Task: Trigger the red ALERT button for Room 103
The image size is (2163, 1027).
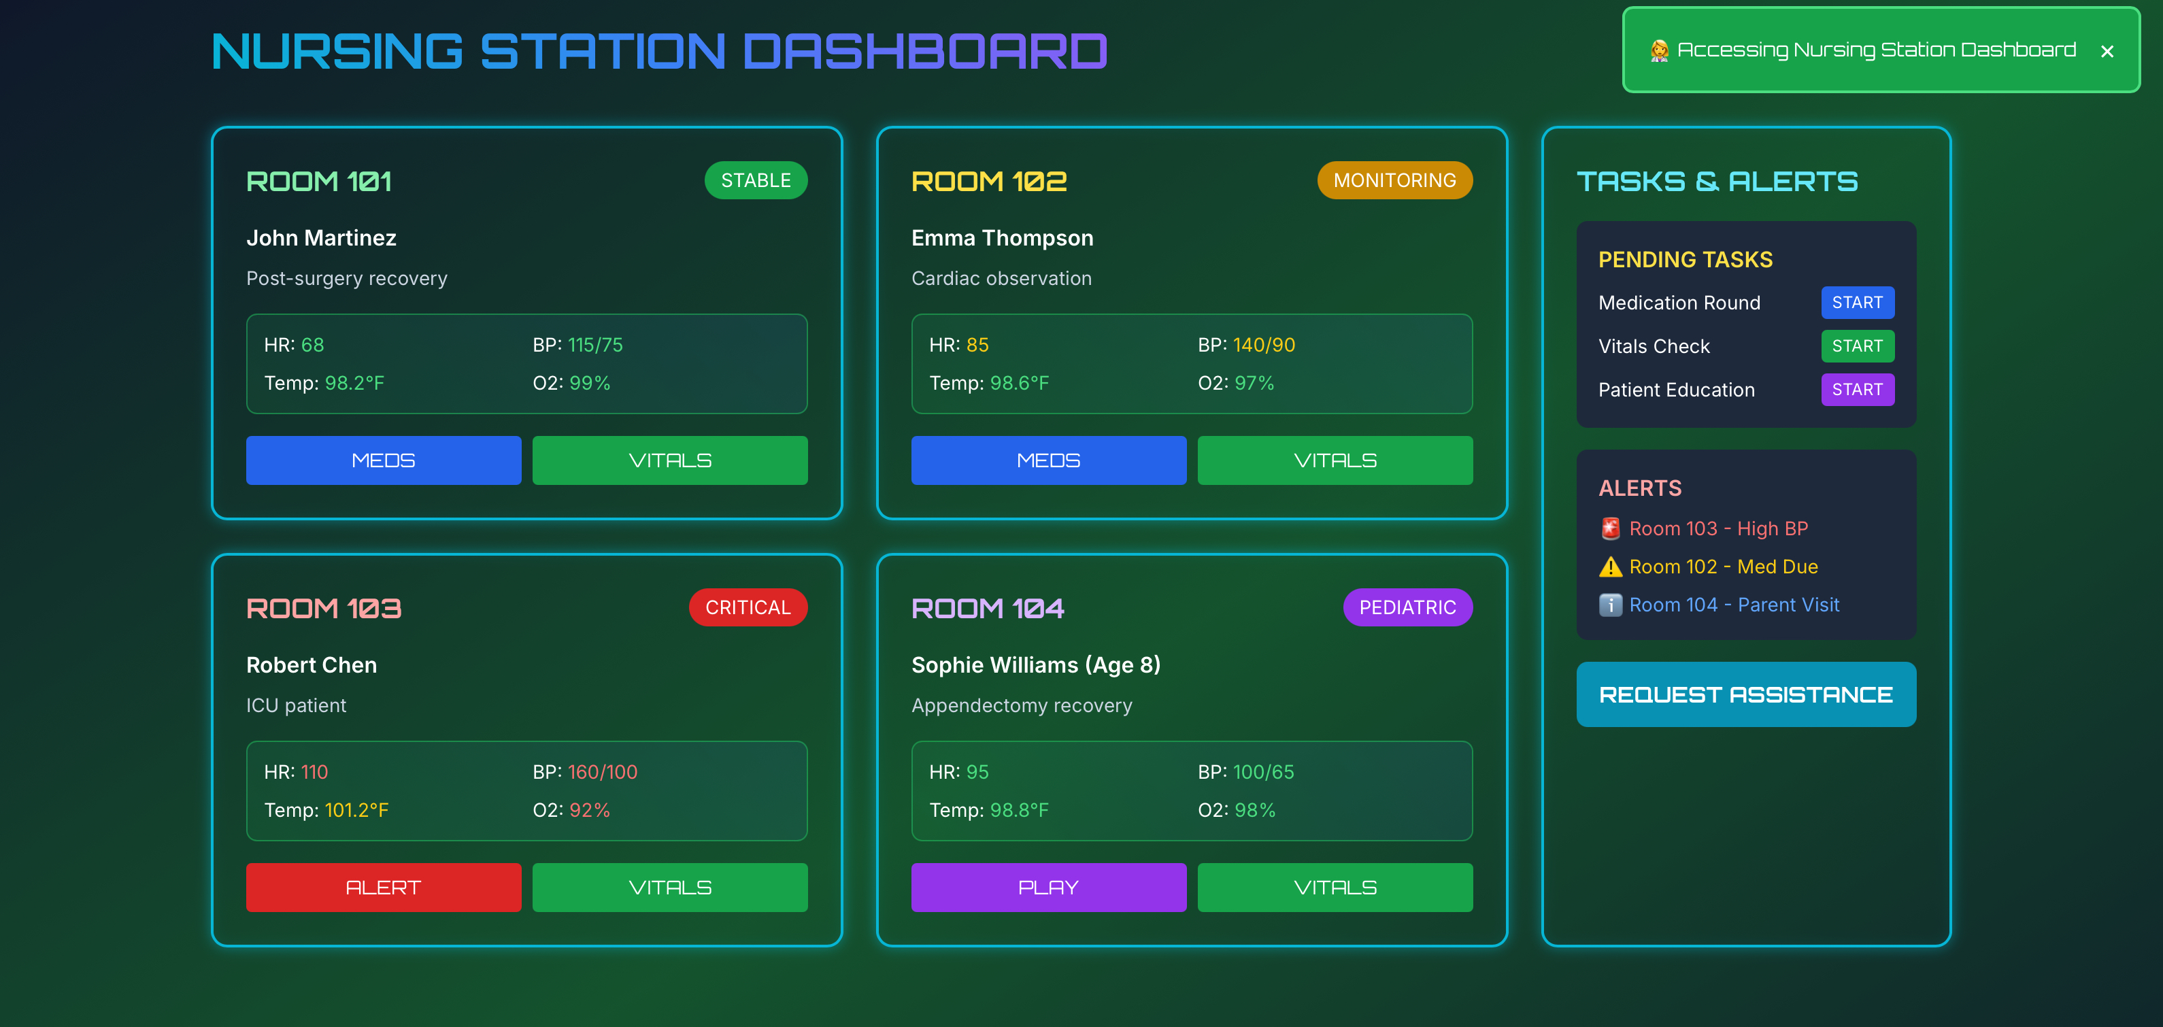Action: click(x=383, y=887)
